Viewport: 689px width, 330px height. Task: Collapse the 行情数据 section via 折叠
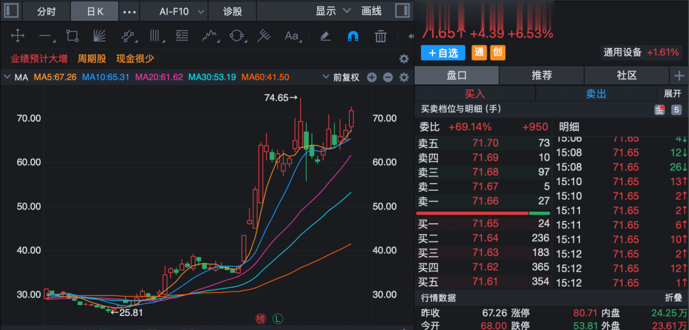coord(674,298)
